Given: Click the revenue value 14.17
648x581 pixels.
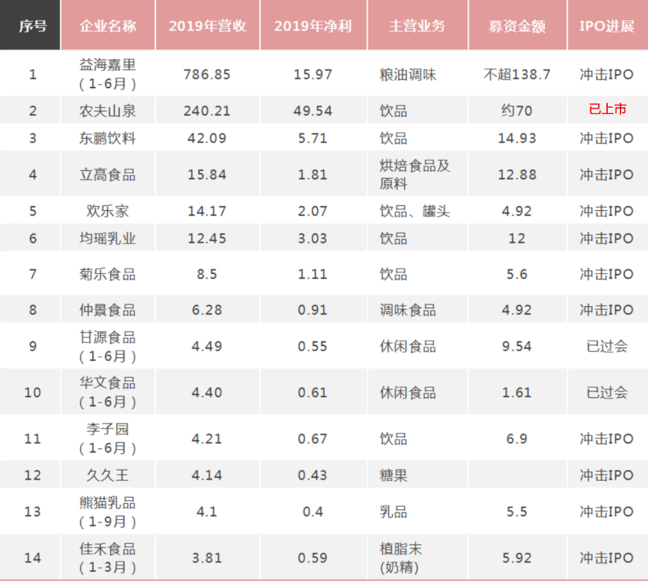Looking at the screenshot, I should tap(207, 211).
